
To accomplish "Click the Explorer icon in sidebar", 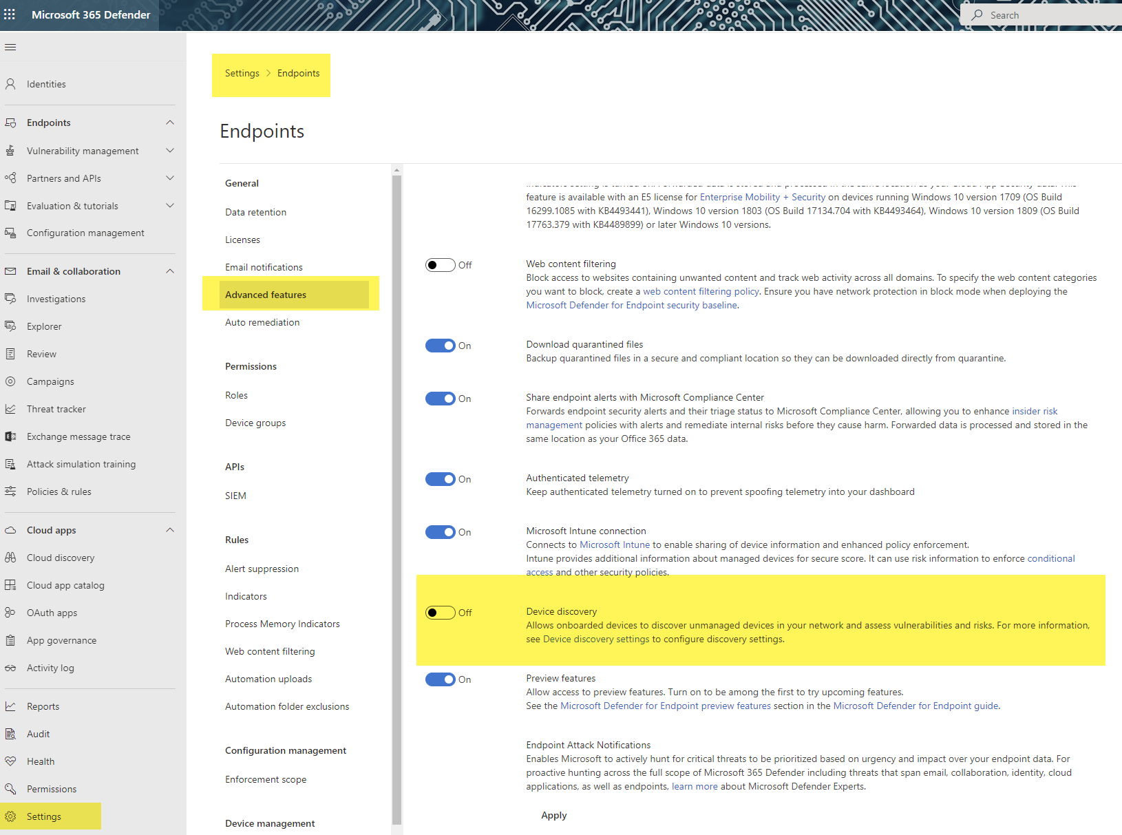I will (x=10, y=326).
